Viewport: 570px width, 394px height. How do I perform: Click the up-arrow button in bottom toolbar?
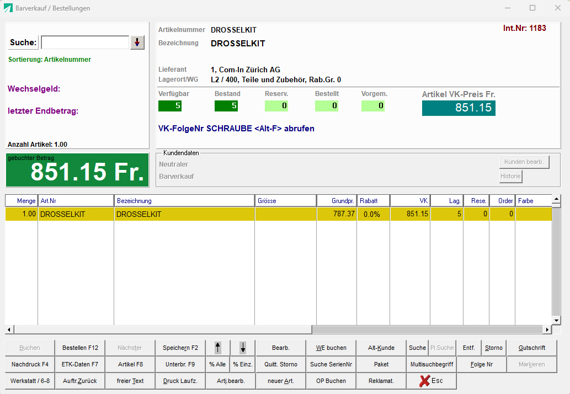[x=218, y=348]
